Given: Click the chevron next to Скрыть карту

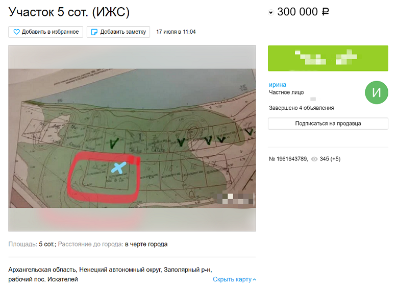Looking at the screenshot, I should (254, 280).
